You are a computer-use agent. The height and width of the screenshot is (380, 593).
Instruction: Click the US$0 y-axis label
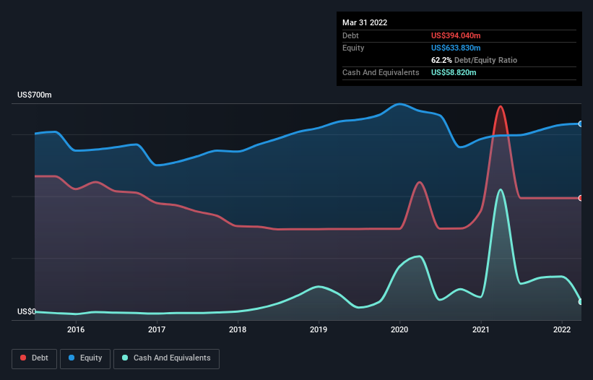tap(27, 311)
